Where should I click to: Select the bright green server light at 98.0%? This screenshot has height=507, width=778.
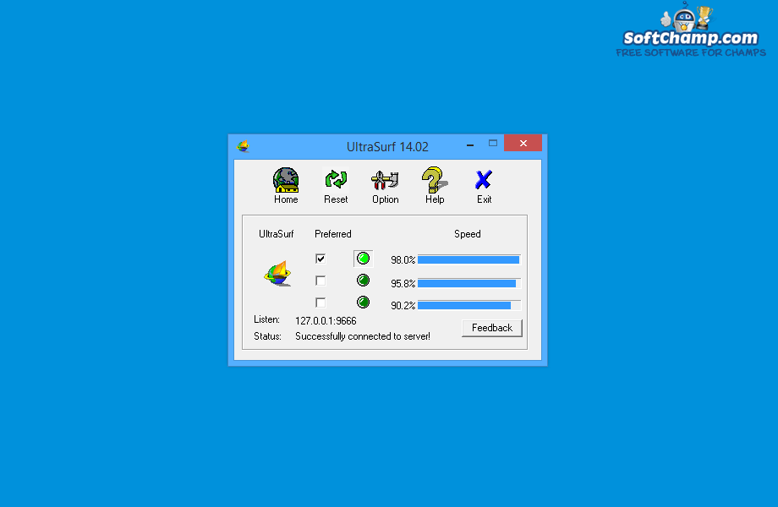point(363,259)
